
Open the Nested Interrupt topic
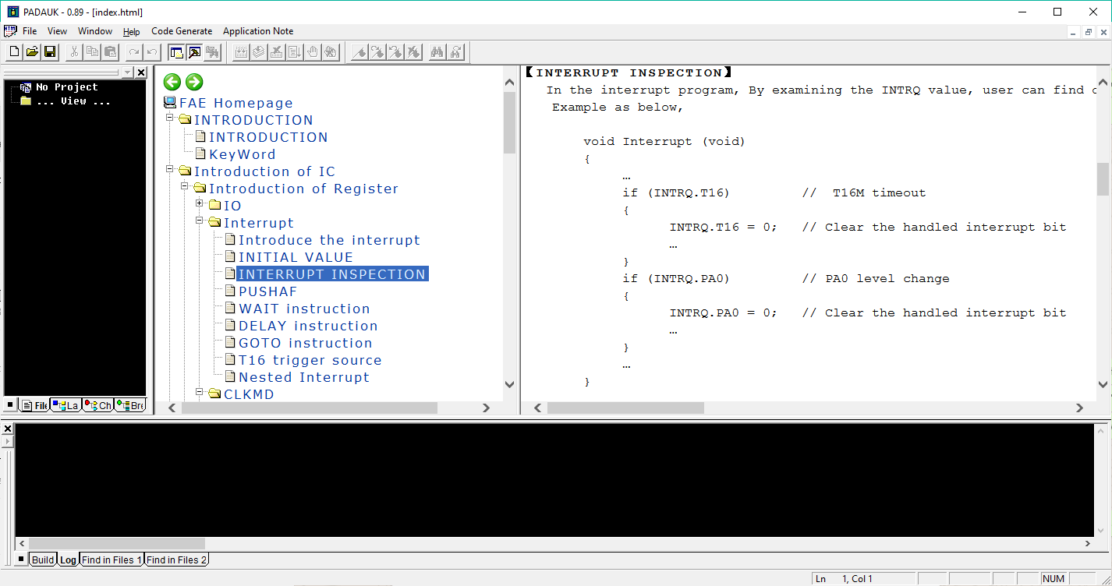click(304, 376)
